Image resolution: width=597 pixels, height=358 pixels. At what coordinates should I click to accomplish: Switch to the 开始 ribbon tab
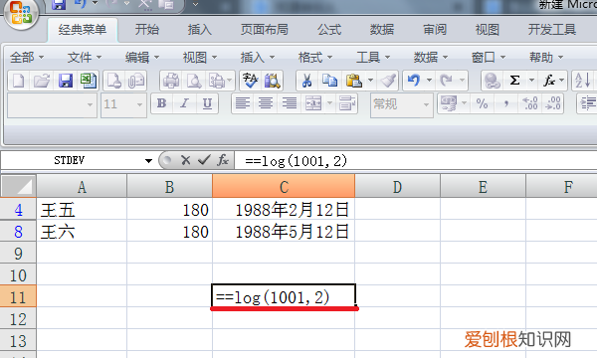coord(147,29)
